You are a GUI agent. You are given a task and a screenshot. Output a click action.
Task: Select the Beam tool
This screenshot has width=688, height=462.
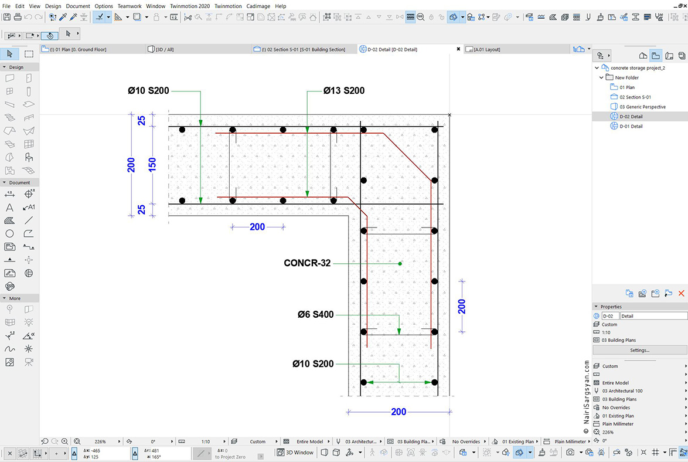pyautogui.click(x=9, y=104)
